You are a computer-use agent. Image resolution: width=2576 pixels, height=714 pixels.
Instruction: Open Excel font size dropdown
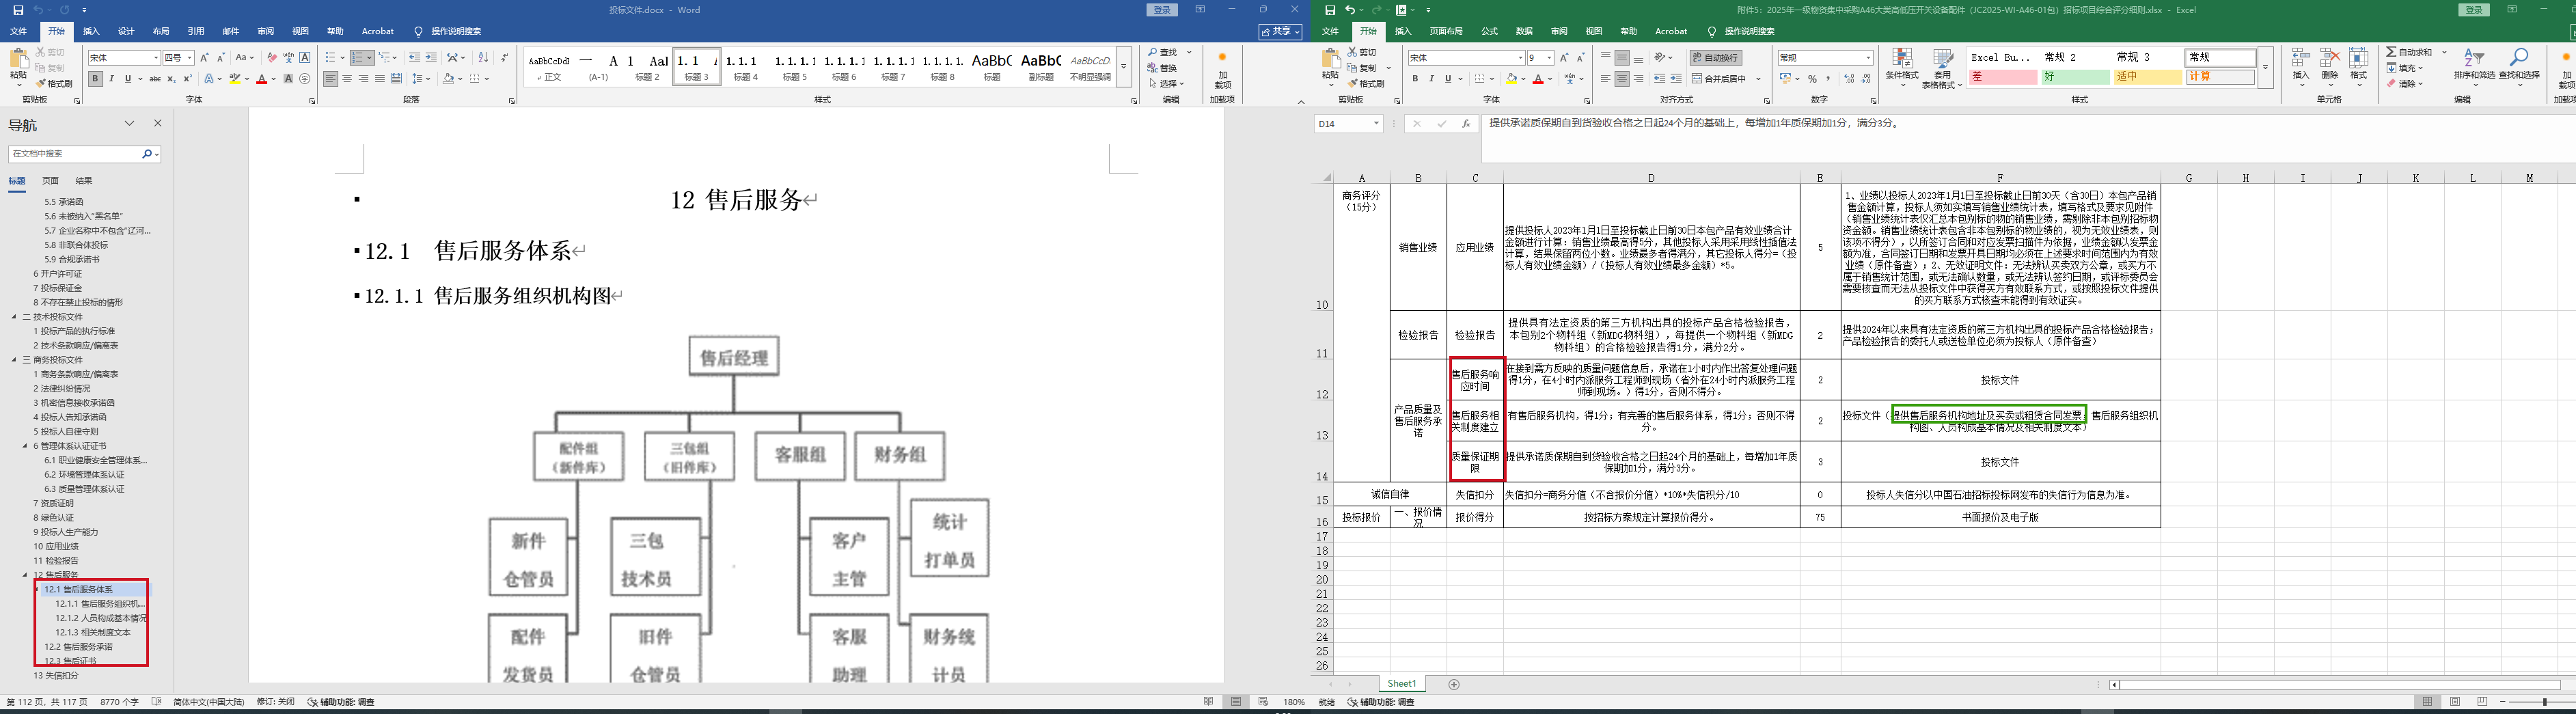coord(1549,58)
